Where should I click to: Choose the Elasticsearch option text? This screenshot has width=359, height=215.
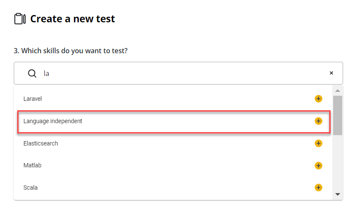tap(41, 143)
